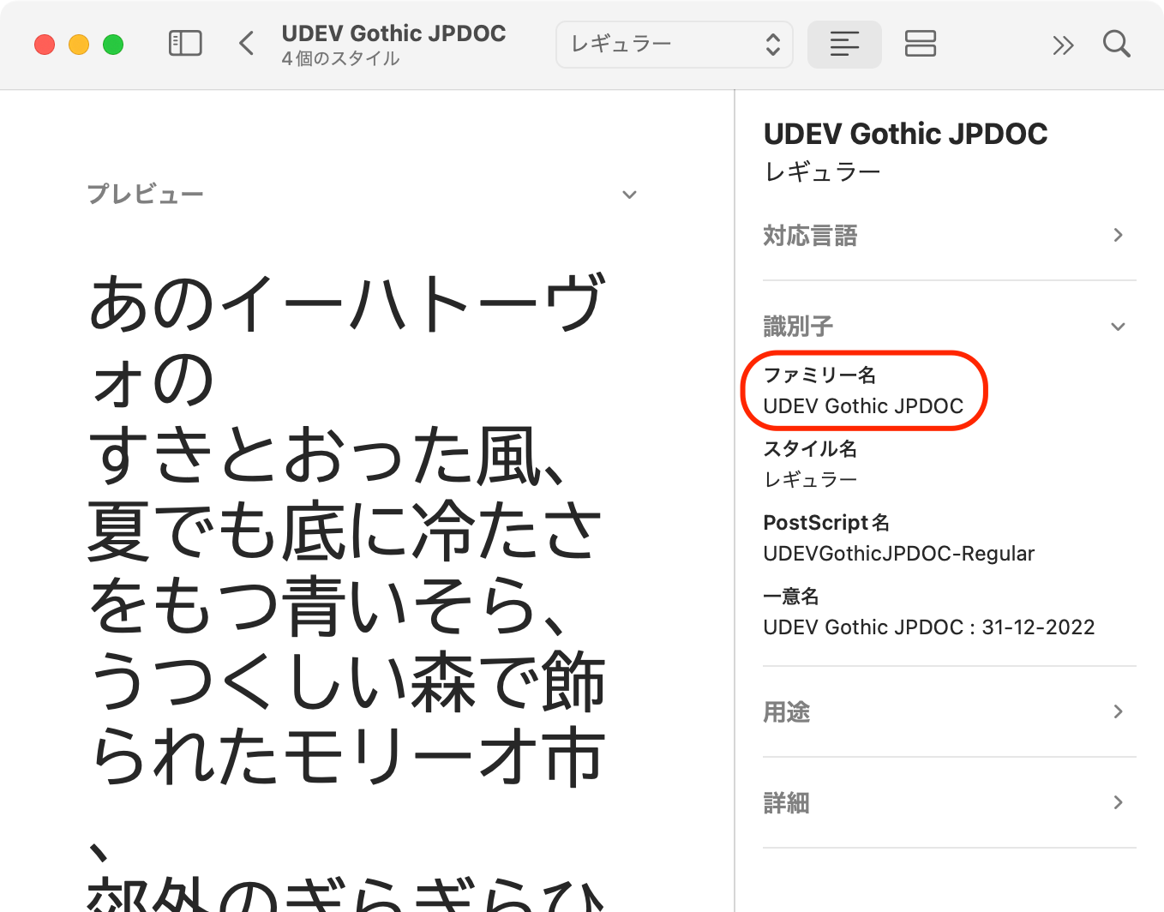Expand the 用途 section
The height and width of the screenshot is (912, 1164).
pyautogui.click(x=1118, y=711)
